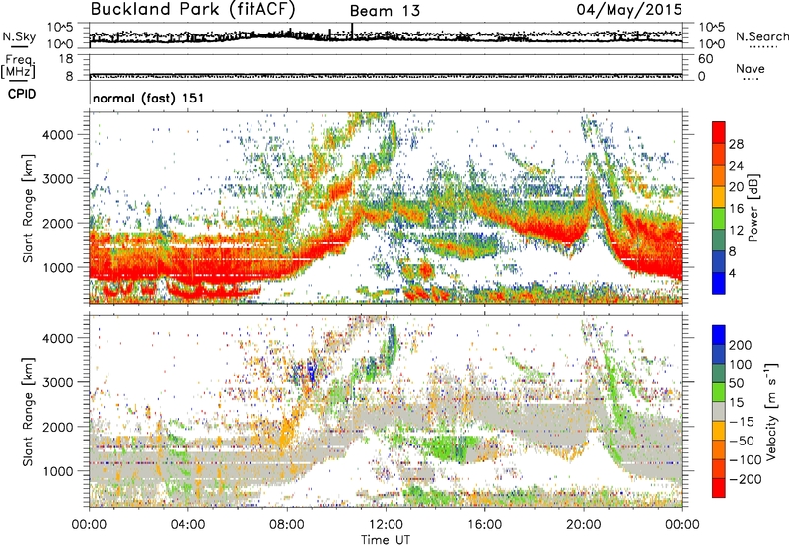This screenshot has width=789, height=546.
Task: Pick the red top segment of Power colorbar
Action: pyautogui.click(x=719, y=133)
